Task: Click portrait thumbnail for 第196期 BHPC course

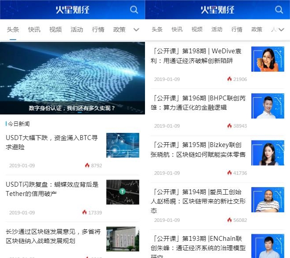Action: tap(268, 106)
